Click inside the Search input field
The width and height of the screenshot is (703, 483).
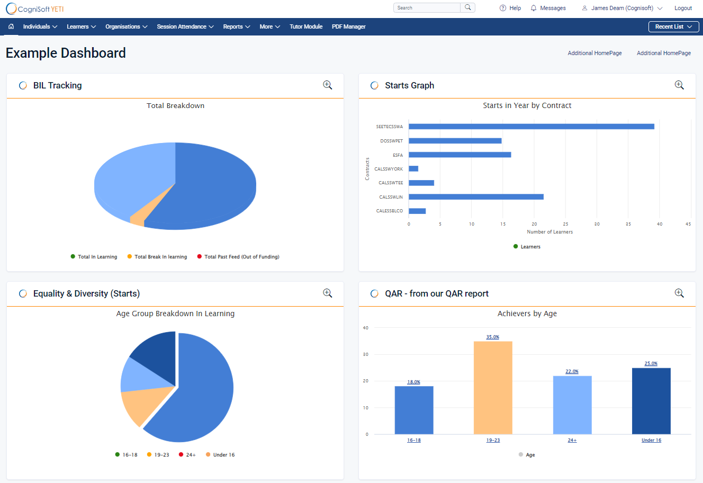[426, 7]
